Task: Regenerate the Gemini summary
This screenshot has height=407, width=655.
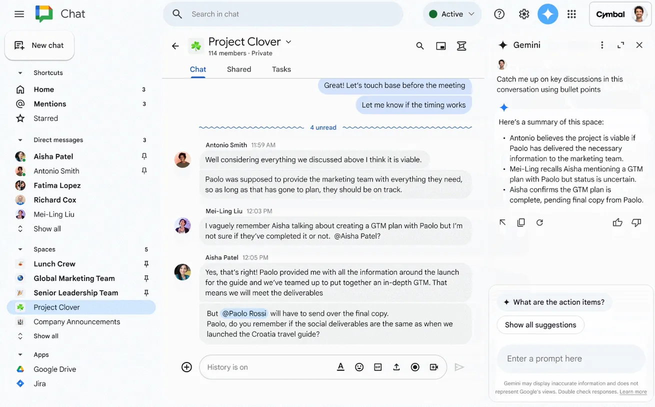Action: (x=539, y=222)
